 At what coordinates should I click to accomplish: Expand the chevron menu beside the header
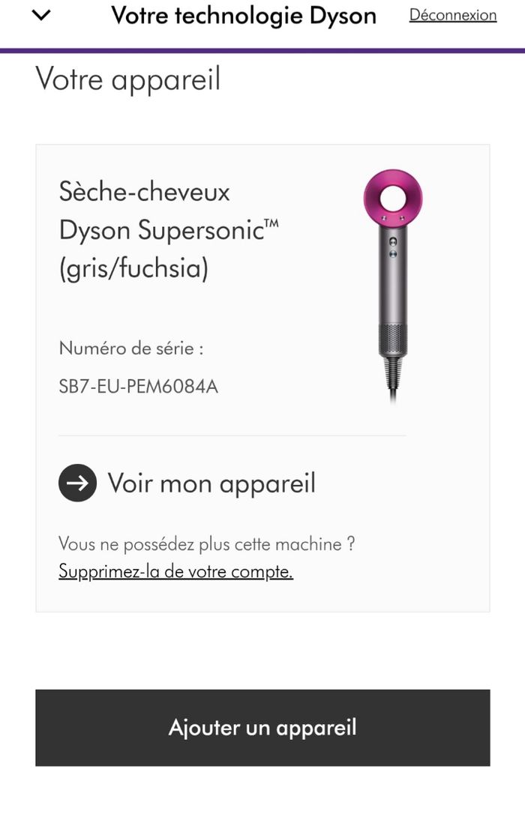[x=42, y=15]
